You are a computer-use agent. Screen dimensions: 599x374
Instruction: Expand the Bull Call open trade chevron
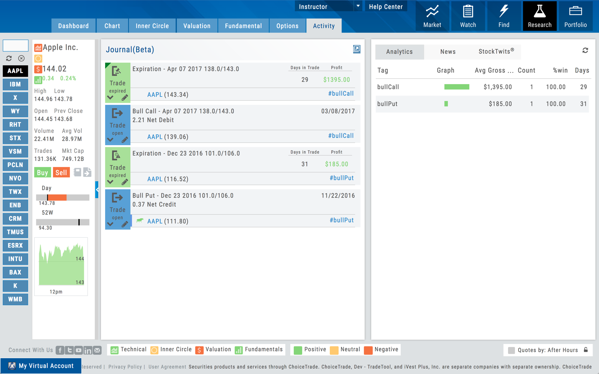pyautogui.click(x=110, y=140)
